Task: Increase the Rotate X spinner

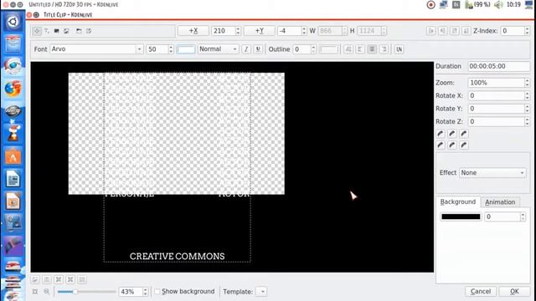Action: [527, 94]
